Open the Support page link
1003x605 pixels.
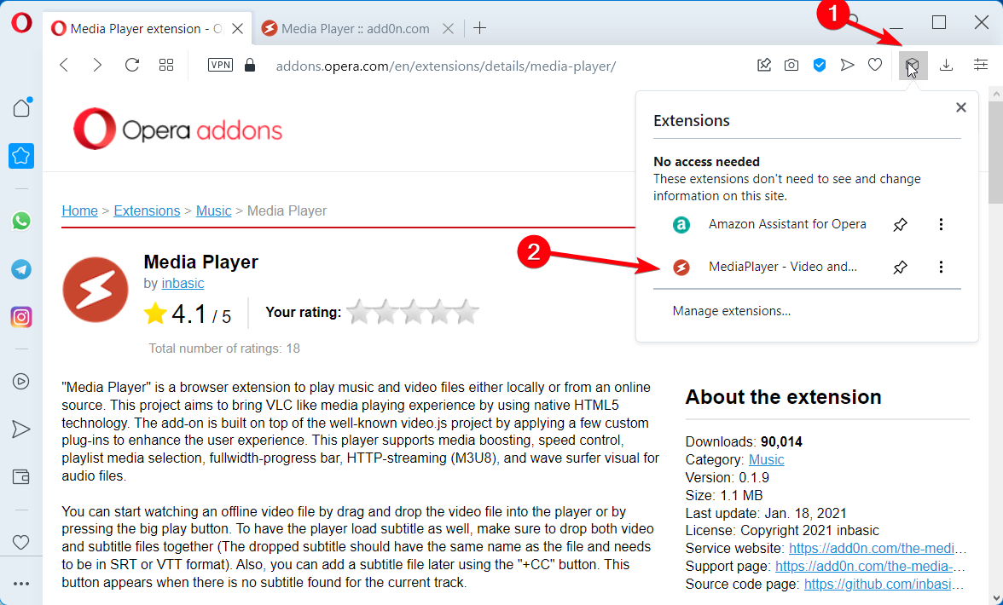pos(872,567)
